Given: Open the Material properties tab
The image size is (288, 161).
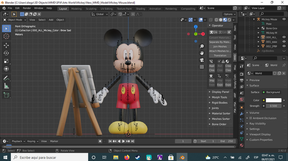Looking at the screenshot, I should tap(242, 145).
